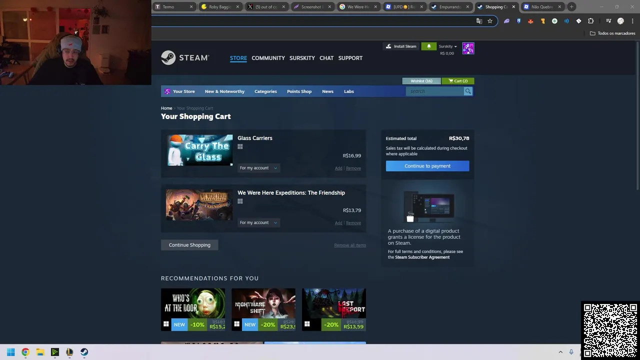Open New & Noteworthy tab
The width and height of the screenshot is (640, 360).
(224, 91)
